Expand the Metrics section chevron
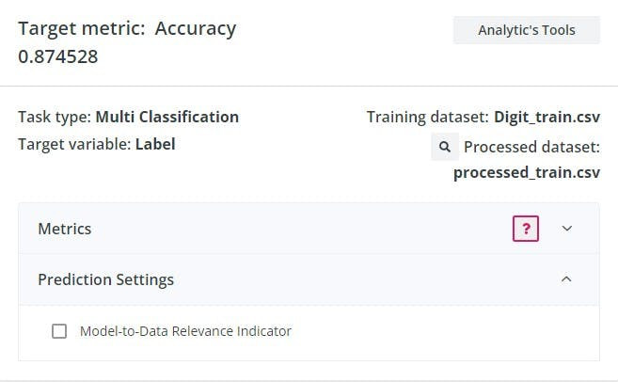This screenshot has width=618, height=382. [566, 229]
